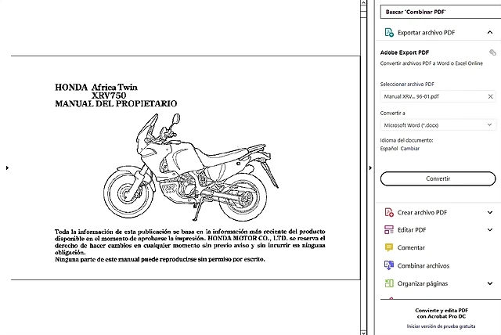The height and width of the screenshot is (335, 501).
Task: Expand the Organizar páginas options
Action: tap(490, 283)
